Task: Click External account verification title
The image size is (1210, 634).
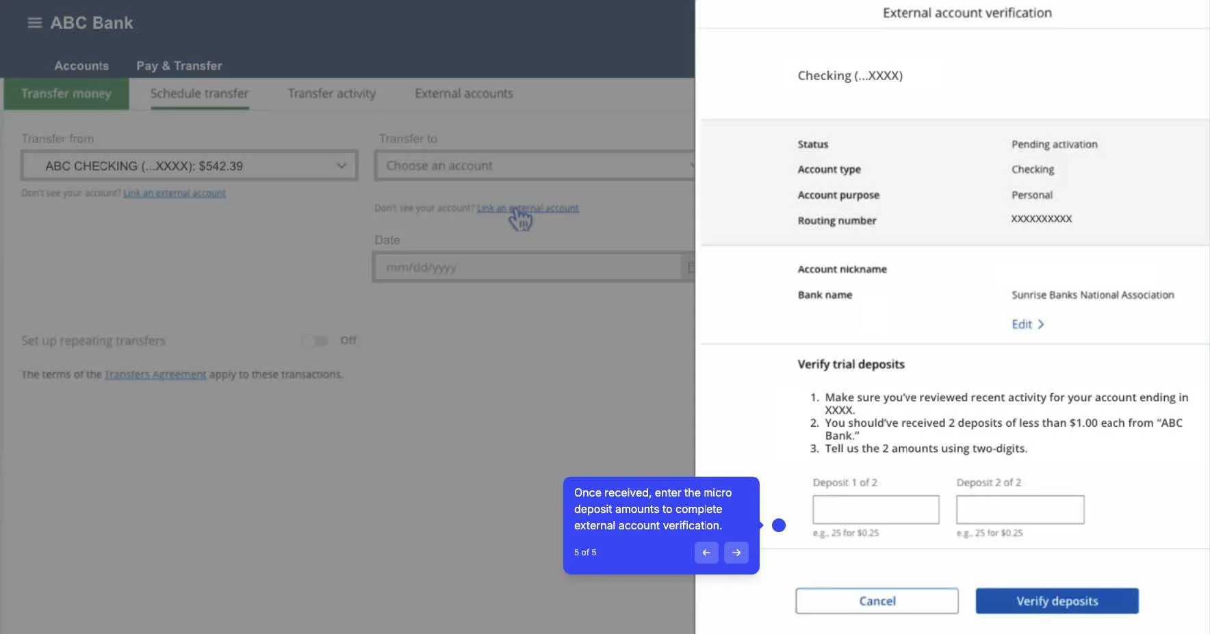Action: pos(967,13)
